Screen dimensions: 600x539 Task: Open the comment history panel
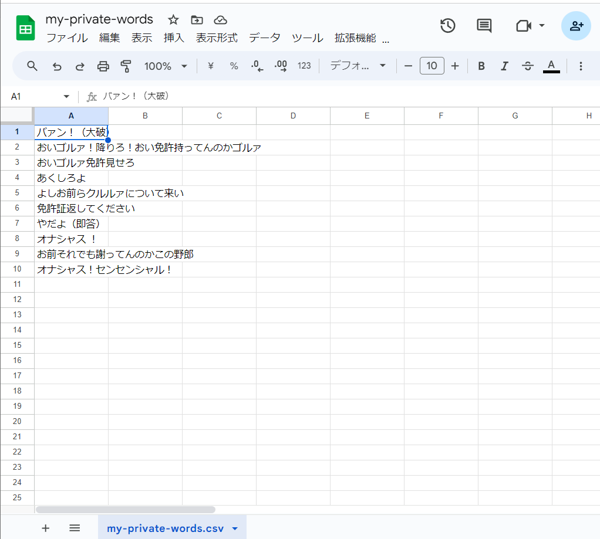483,26
